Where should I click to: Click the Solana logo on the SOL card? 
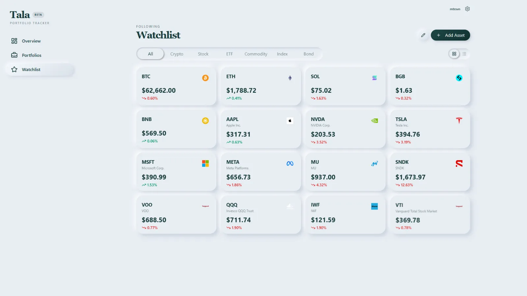[374, 78]
